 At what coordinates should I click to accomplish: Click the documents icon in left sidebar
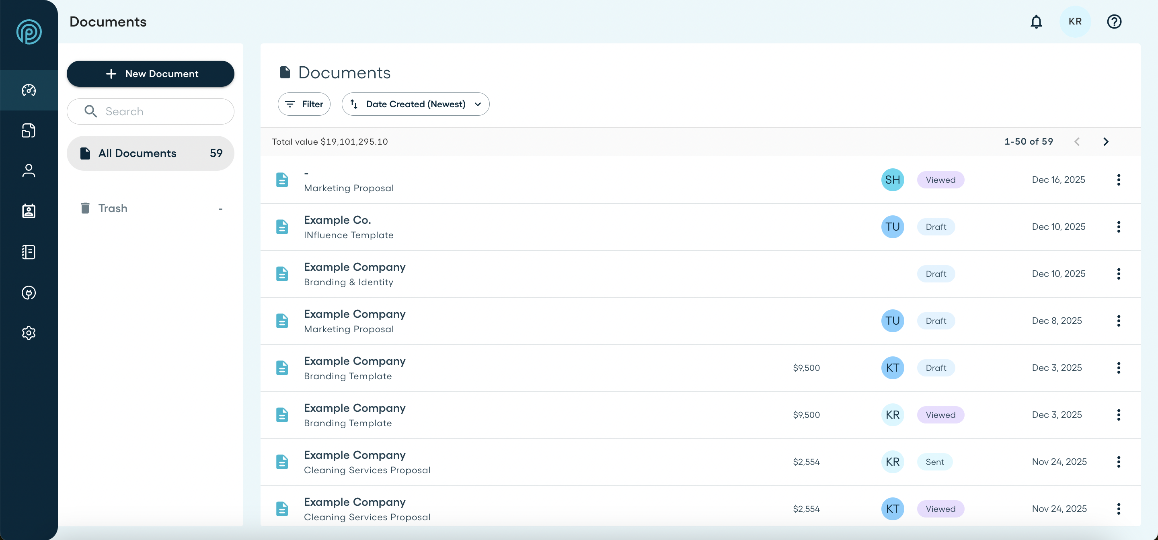(29, 131)
